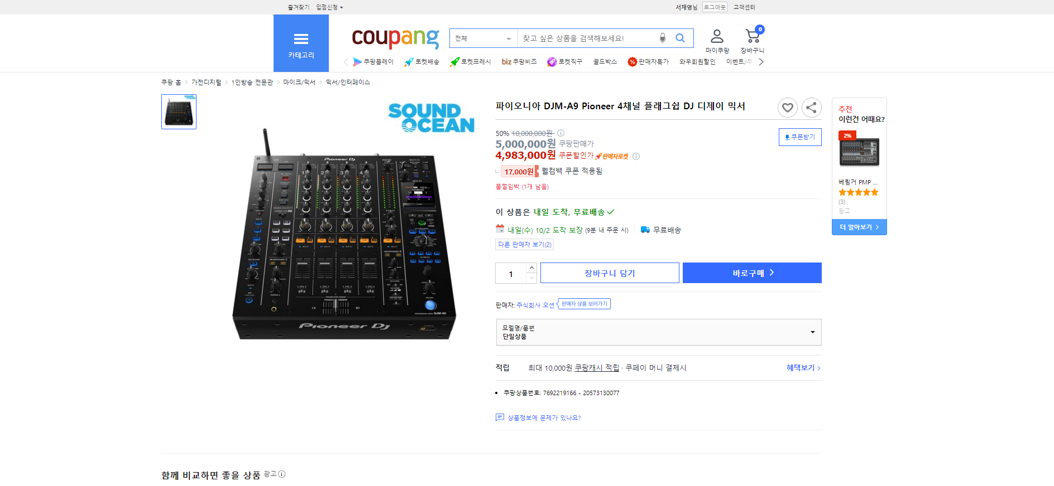Open biz 쿠팡비즈 quick menu item
This screenshot has height=486, width=1054.
point(519,62)
